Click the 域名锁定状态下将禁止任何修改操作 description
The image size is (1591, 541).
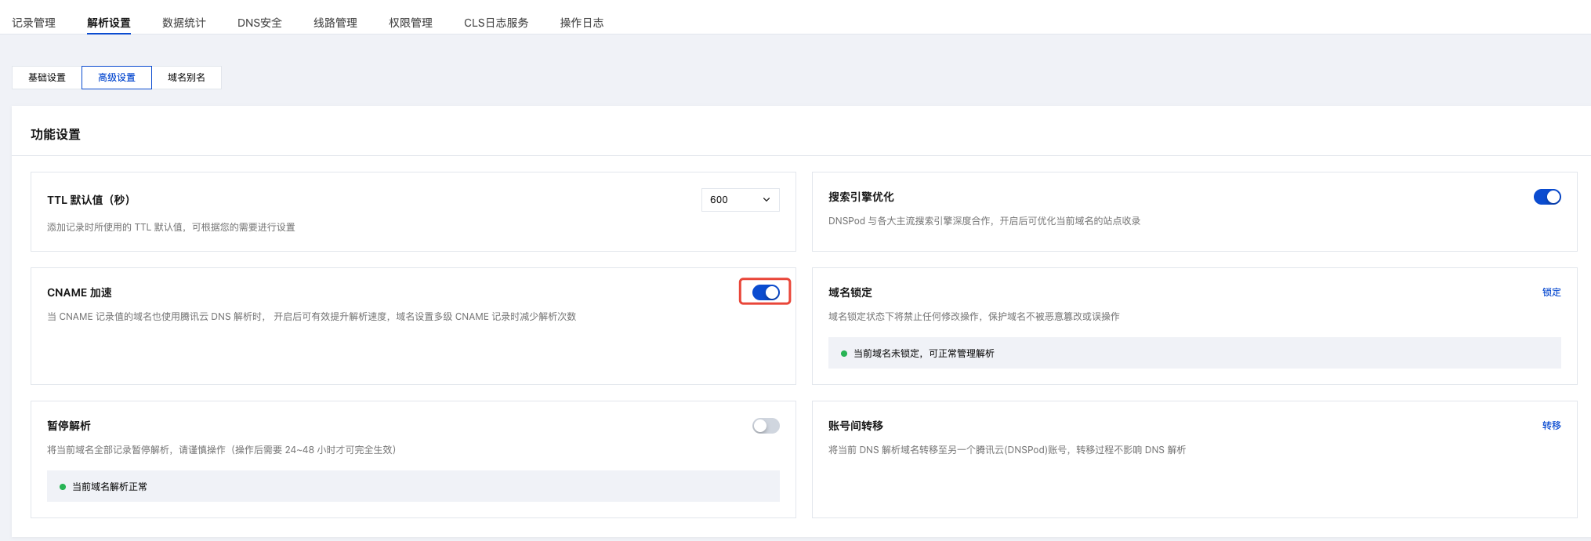(974, 317)
